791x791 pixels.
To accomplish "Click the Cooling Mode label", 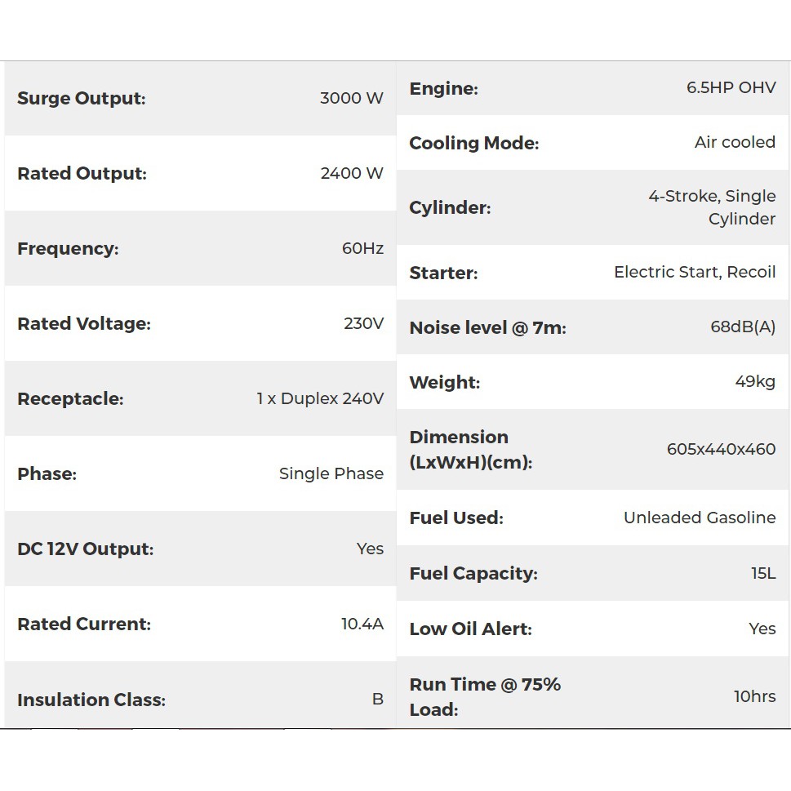I will point(473,144).
